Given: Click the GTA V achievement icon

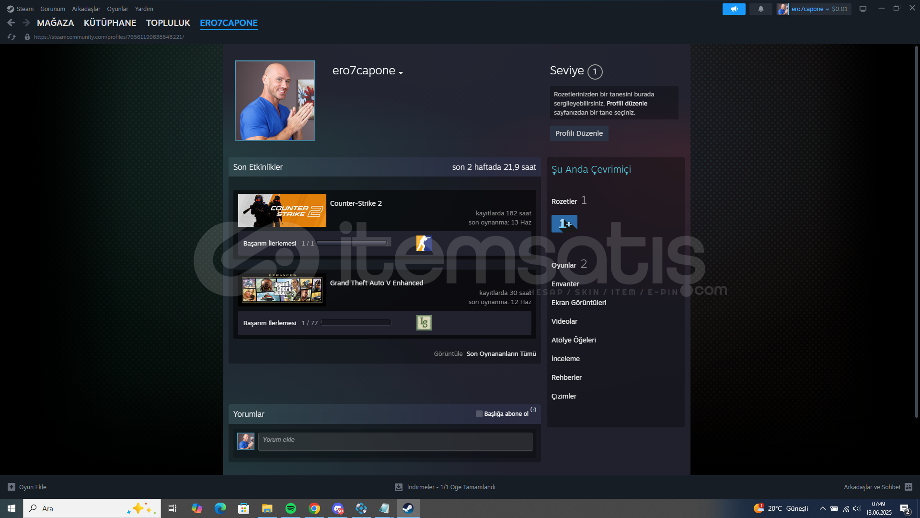Looking at the screenshot, I should click(x=424, y=323).
